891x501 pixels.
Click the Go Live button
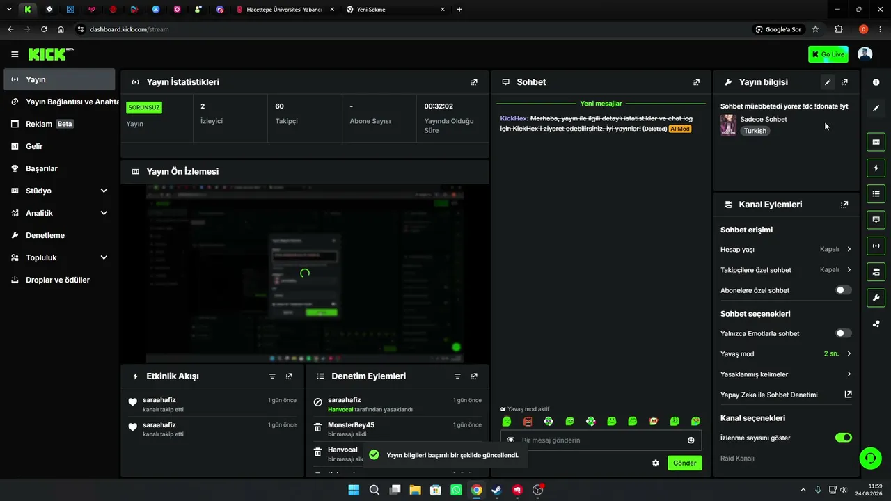828,54
